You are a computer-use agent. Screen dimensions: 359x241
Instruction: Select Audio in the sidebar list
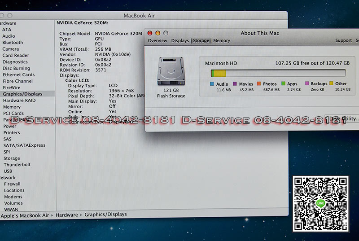click(9, 36)
